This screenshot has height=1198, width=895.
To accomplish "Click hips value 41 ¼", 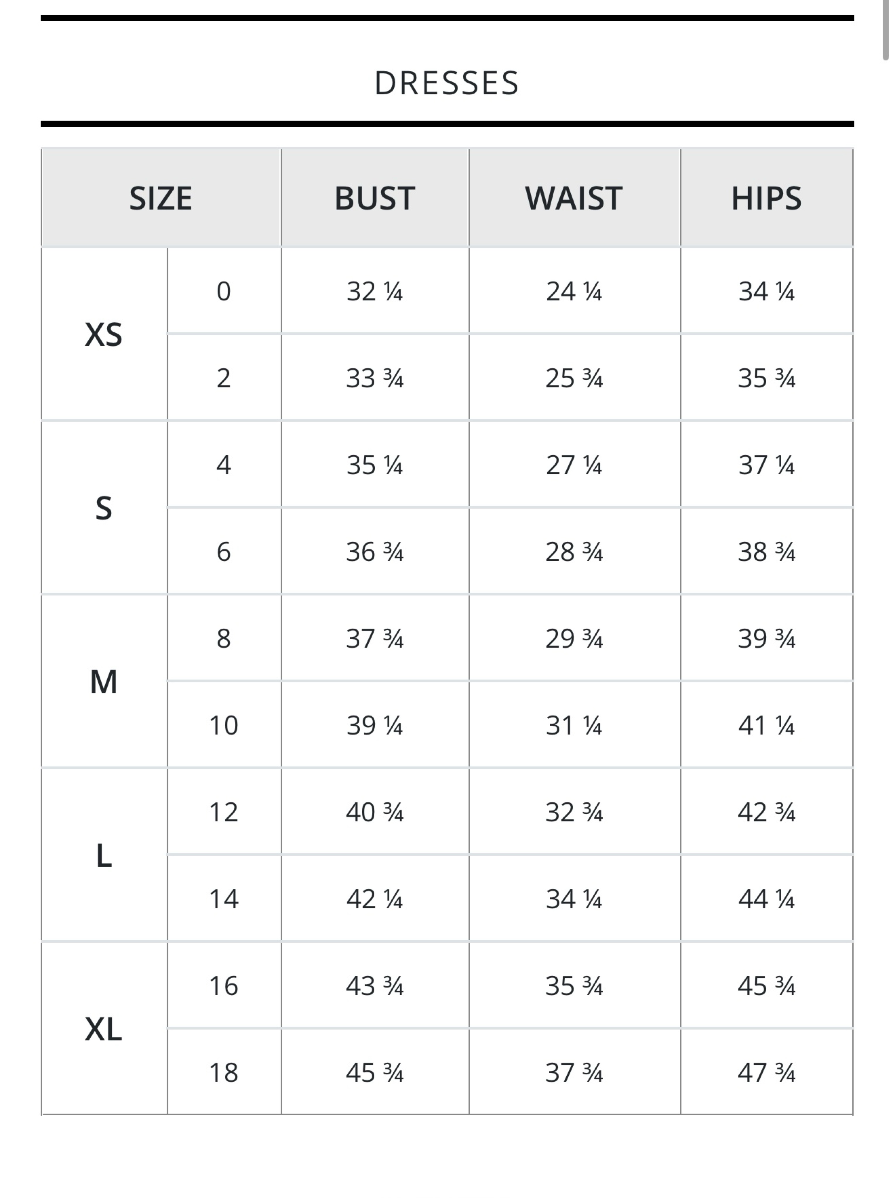I will tap(766, 725).
